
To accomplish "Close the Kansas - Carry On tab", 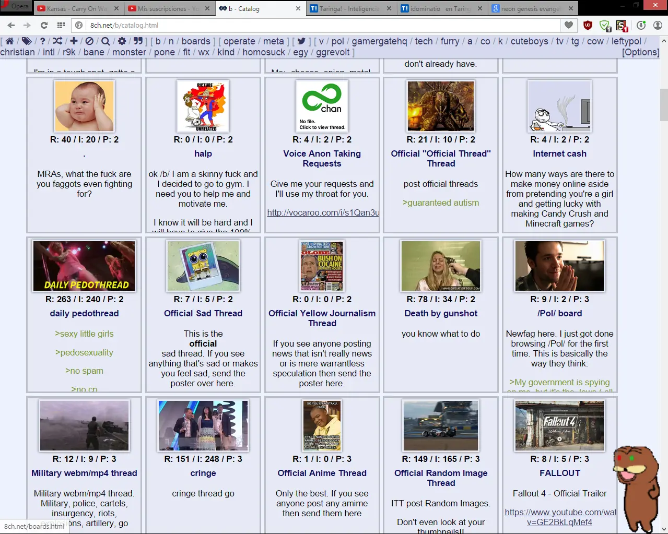I will tap(116, 8).
